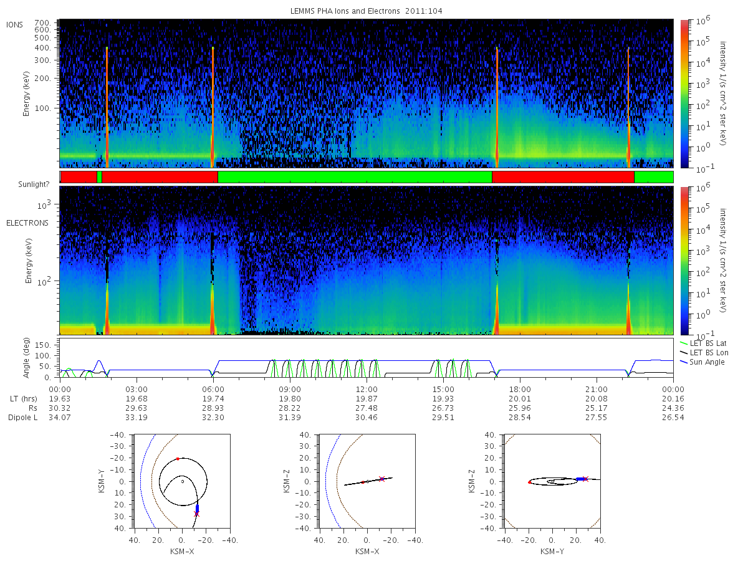Open the KSM-X versus KSM-Y orbit plot

pyautogui.click(x=181, y=481)
